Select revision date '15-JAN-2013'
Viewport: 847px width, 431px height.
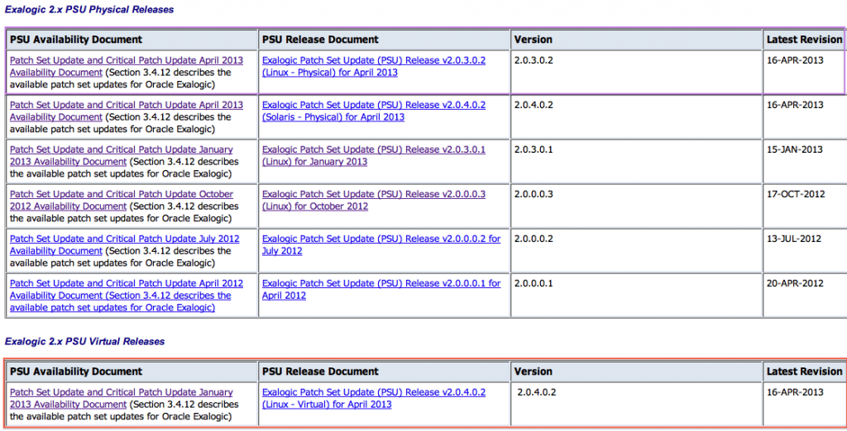click(795, 149)
